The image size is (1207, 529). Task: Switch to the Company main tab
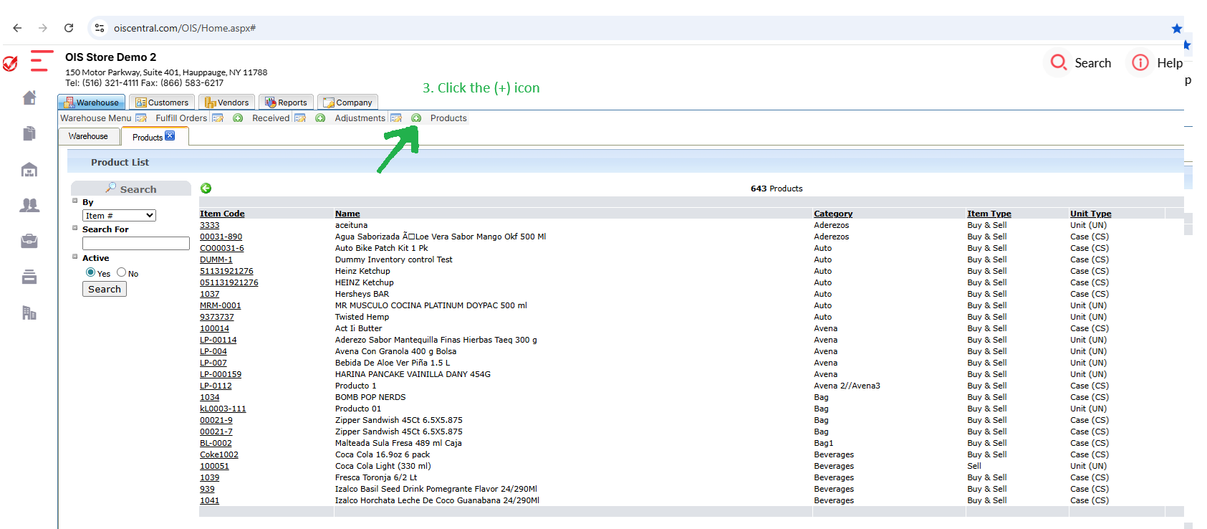coord(347,103)
